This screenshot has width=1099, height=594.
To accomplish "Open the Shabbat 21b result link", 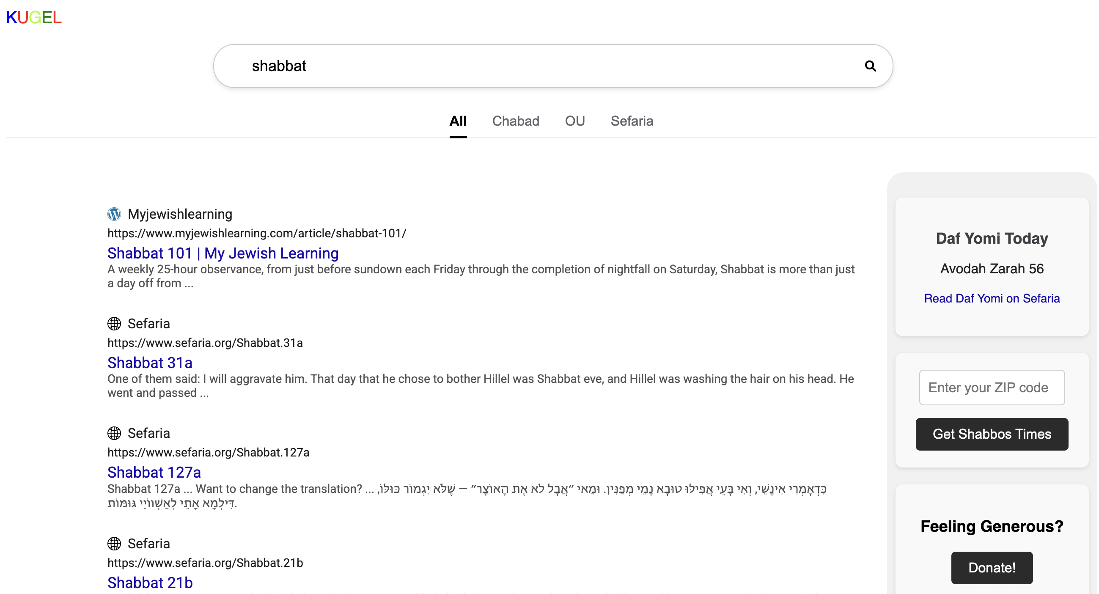I will (150, 583).
